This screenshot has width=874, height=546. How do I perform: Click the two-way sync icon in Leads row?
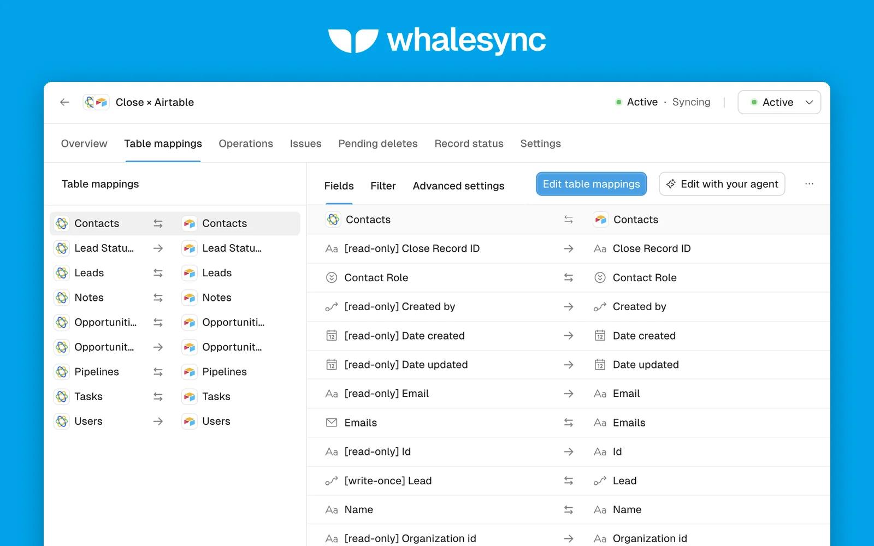pos(158,273)
